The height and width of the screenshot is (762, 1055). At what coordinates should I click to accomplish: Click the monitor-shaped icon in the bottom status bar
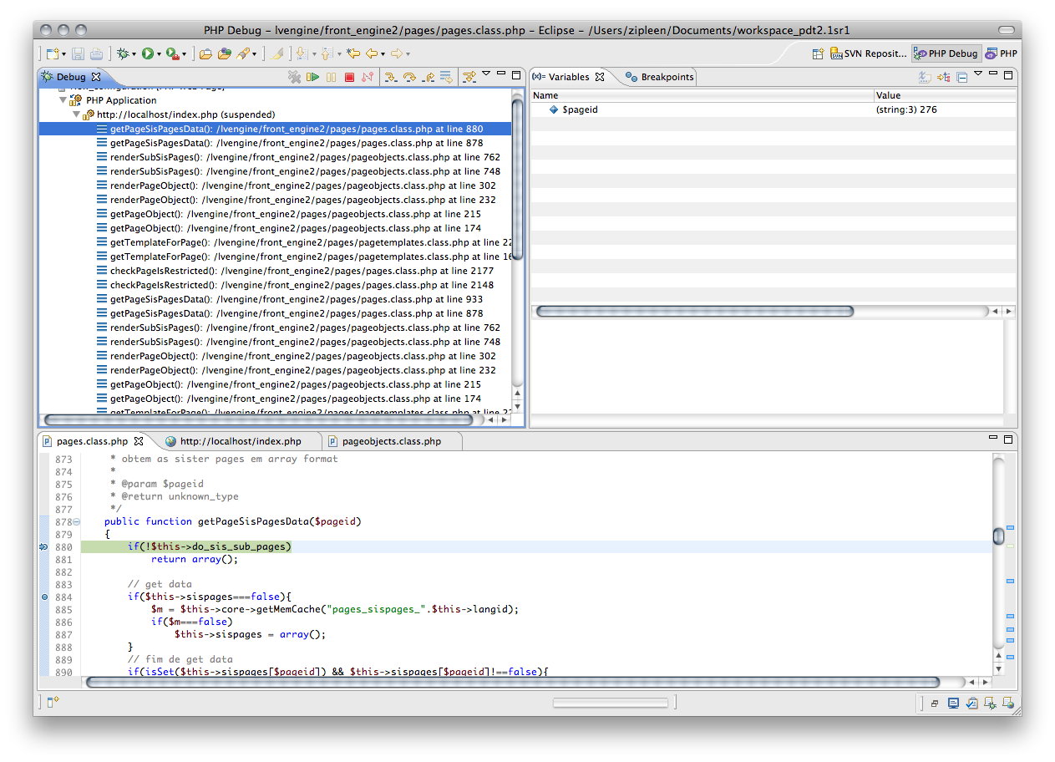pyautogui.click(x=953, y=704)
